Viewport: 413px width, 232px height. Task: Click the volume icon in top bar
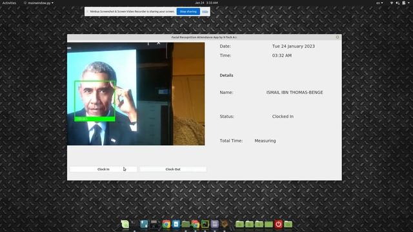(398, 3)
